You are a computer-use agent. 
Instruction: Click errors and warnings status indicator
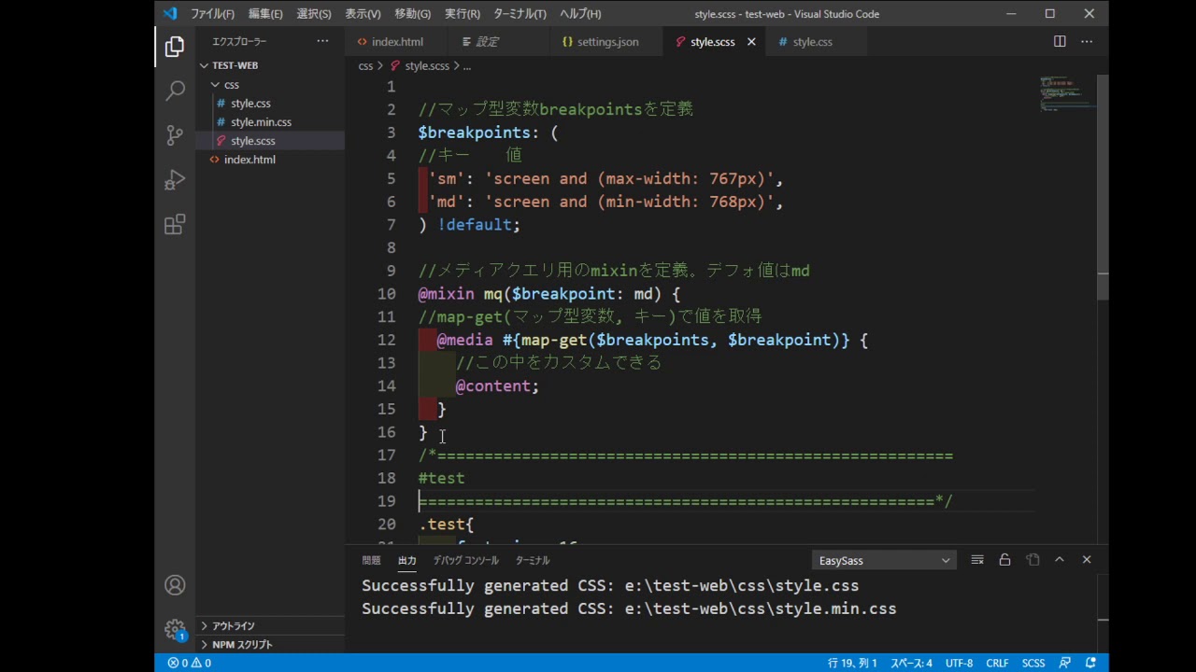pos(190,663)
